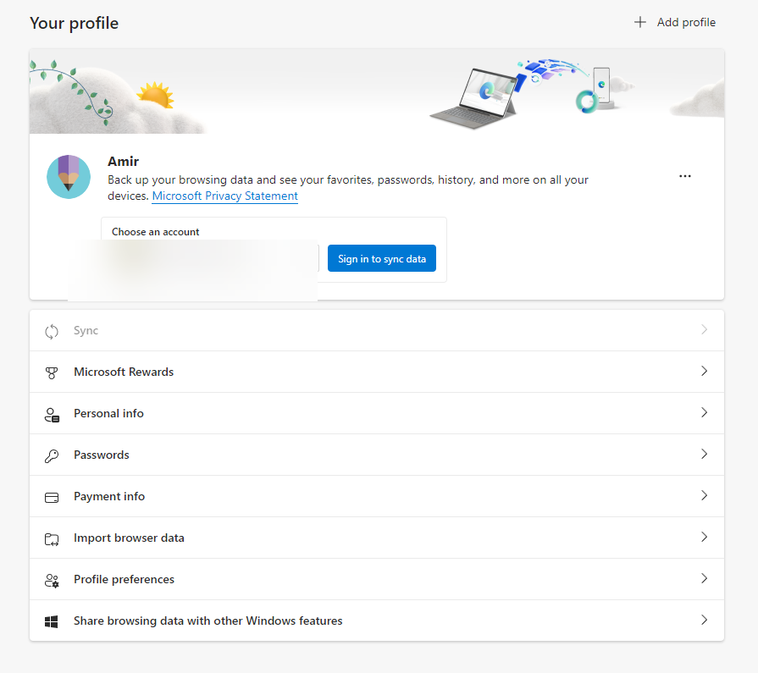The image size is (758, 673).
Task: Open Personal info settings
Action: pyautogui.click(x=108, y=414)
